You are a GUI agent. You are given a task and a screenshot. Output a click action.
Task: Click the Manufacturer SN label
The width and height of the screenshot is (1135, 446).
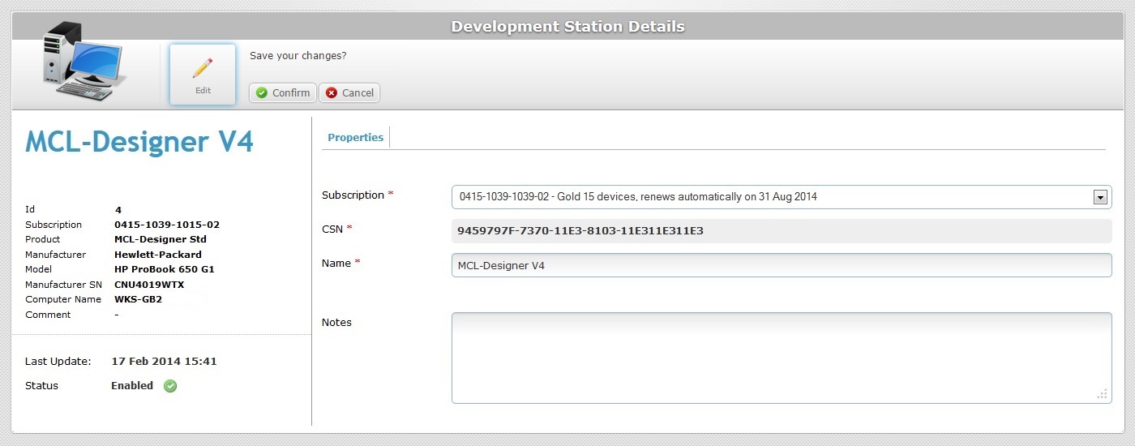click(63, 285)
